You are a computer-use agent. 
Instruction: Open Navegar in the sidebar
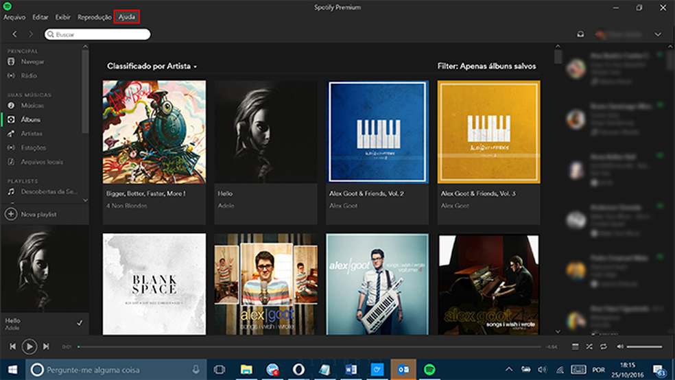(x=32, y=62)
